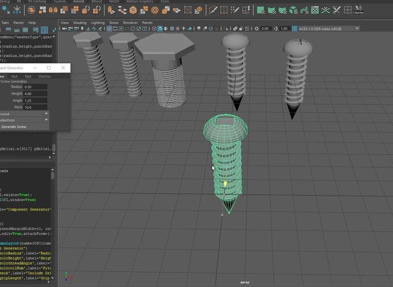Toggle use all lights bulb icon
The height and width of the screenshot is (287, 393).
(184, 29)
